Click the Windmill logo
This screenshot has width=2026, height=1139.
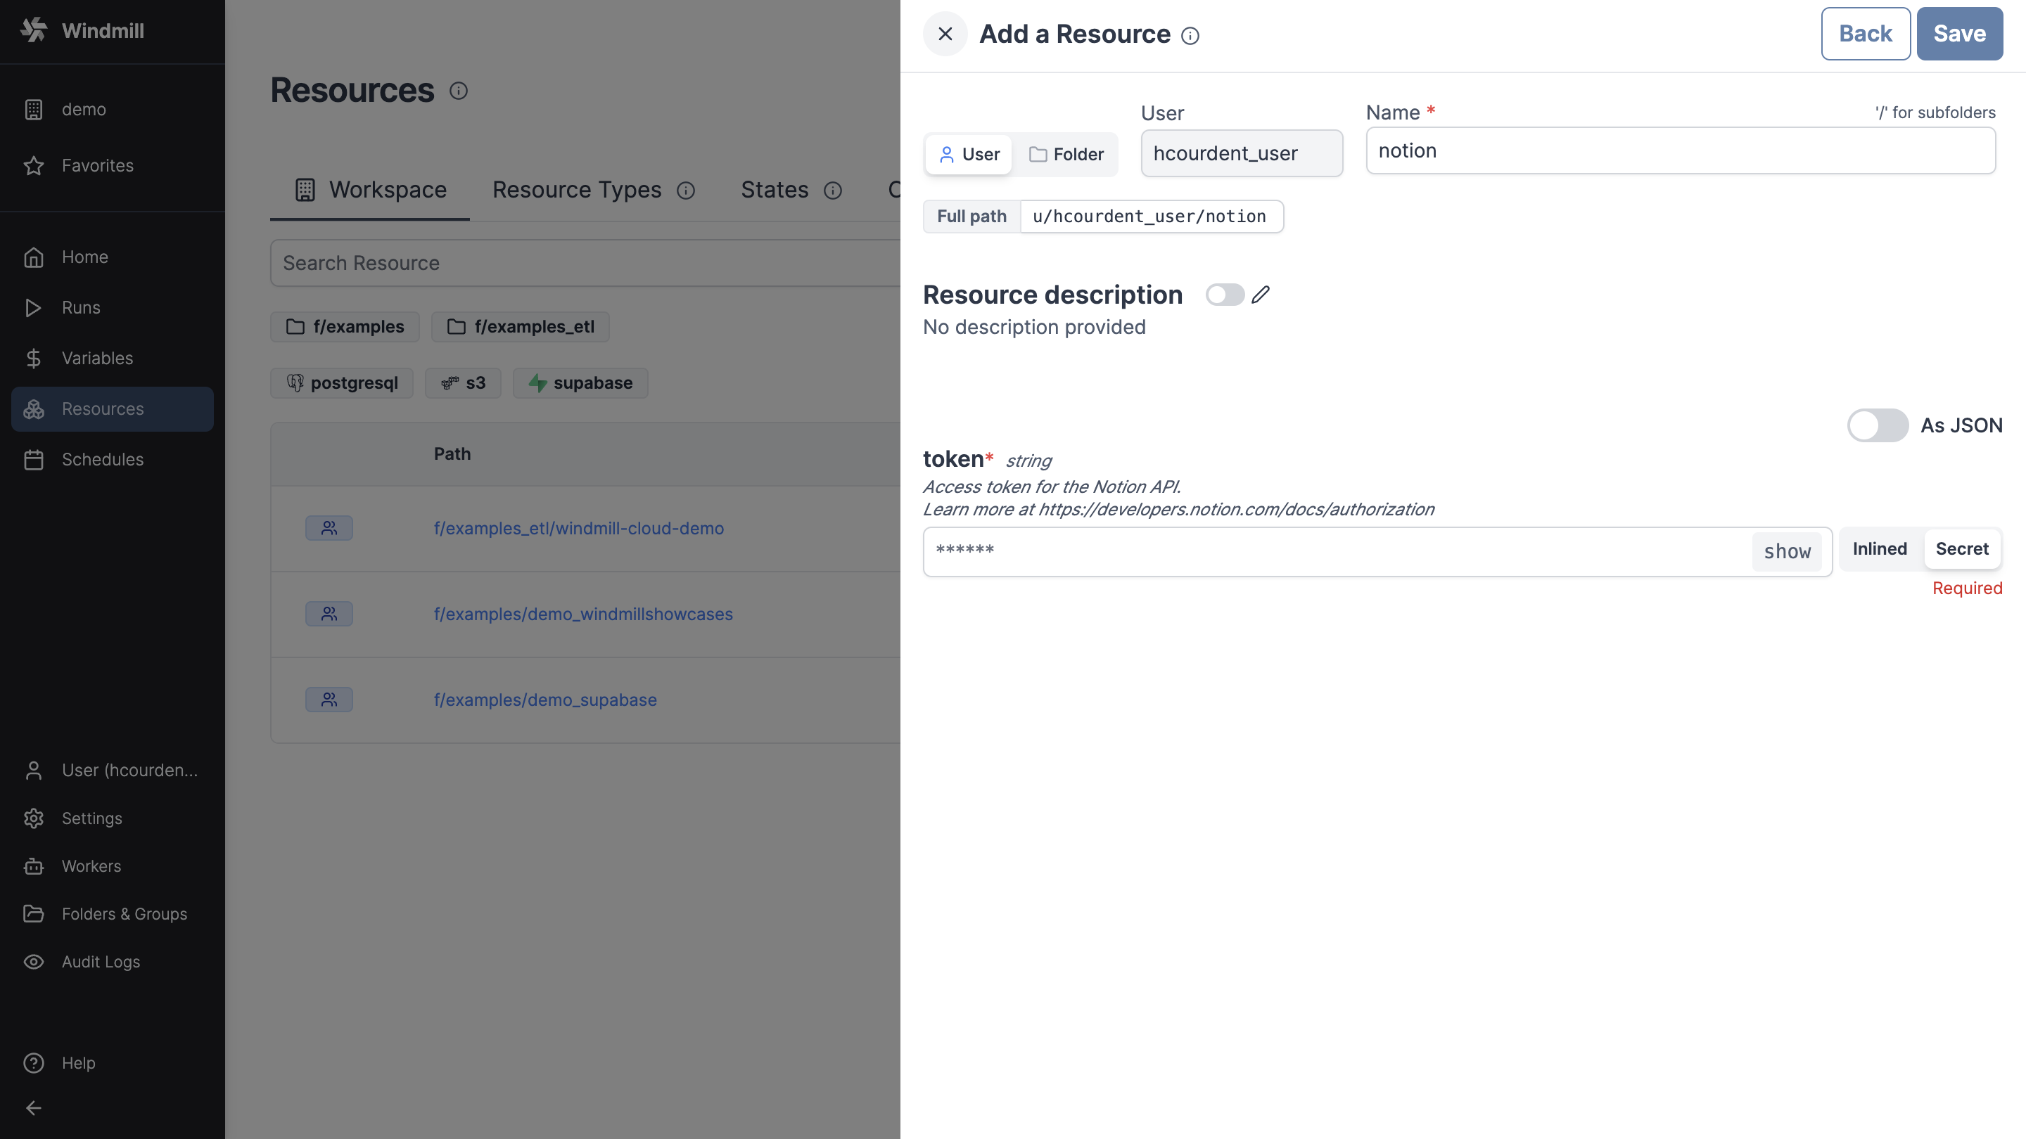pos(82,31)
